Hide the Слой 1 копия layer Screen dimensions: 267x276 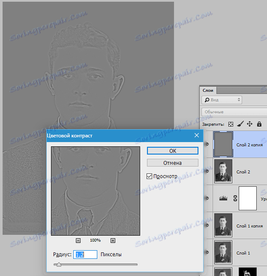coord(207,225)
